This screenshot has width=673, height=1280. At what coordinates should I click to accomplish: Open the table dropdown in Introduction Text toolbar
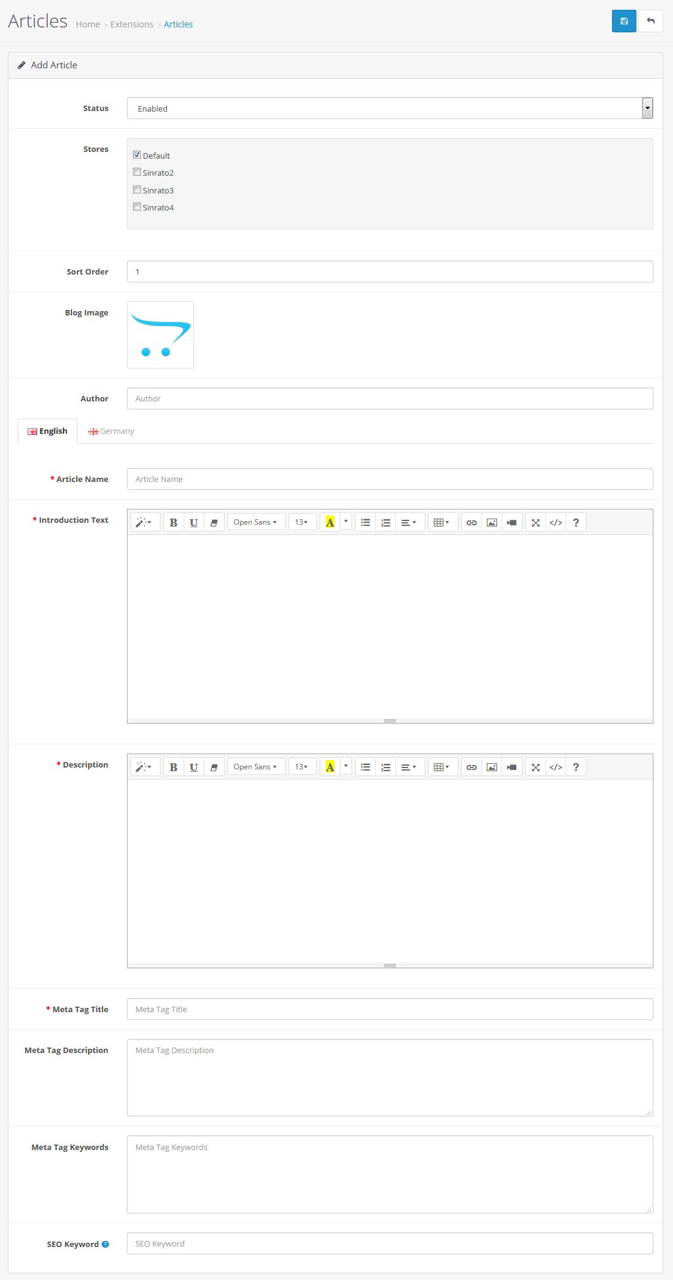coord(443,522)
